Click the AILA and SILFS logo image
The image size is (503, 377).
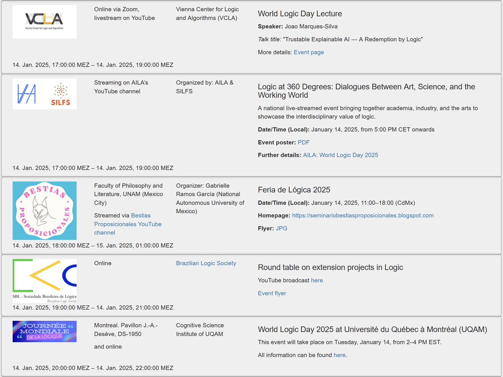click(x=44, y=94)
